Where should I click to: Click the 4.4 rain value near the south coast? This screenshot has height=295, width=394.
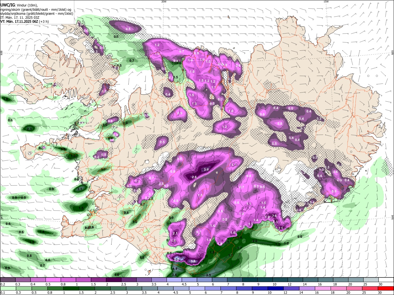click(x=175, y=269)
